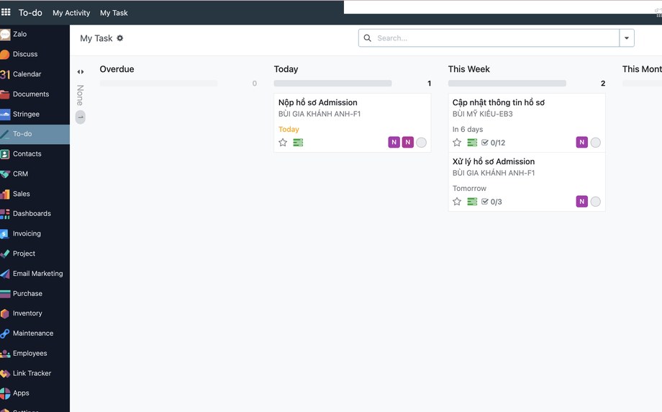662x412 pixels.
Task: Open Dashboards app icon
Action: pyautogui.click(x=5, y=214)
